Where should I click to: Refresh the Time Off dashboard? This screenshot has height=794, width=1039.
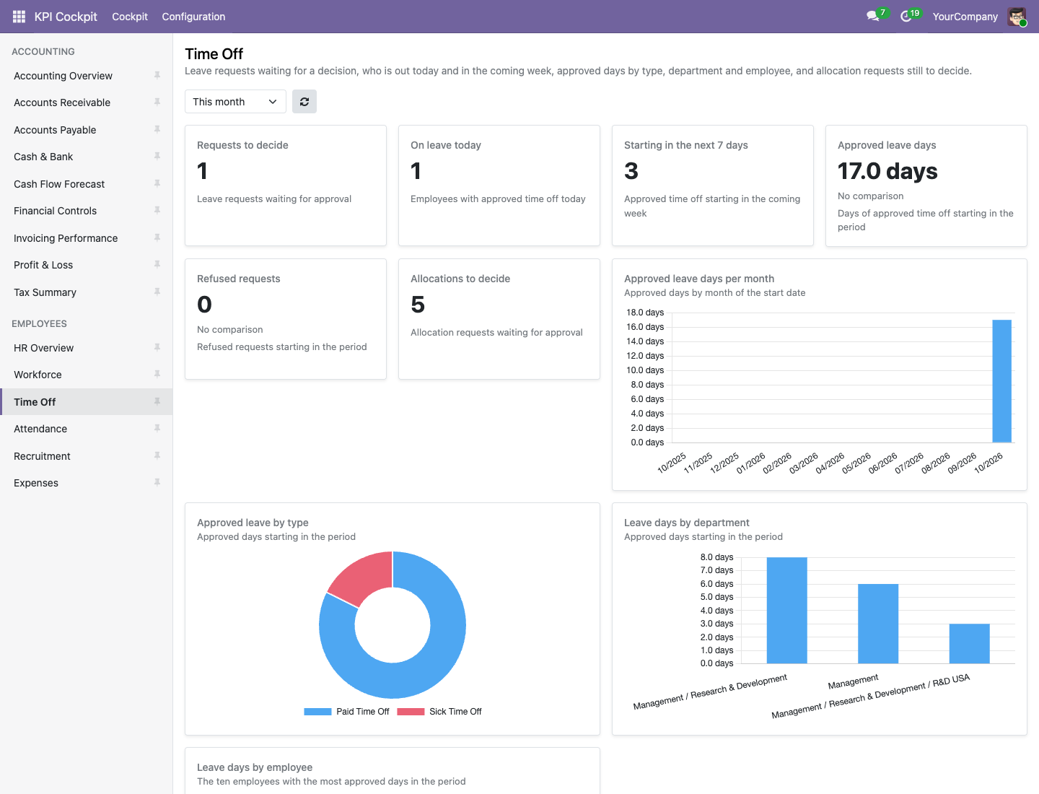(304, 102)
